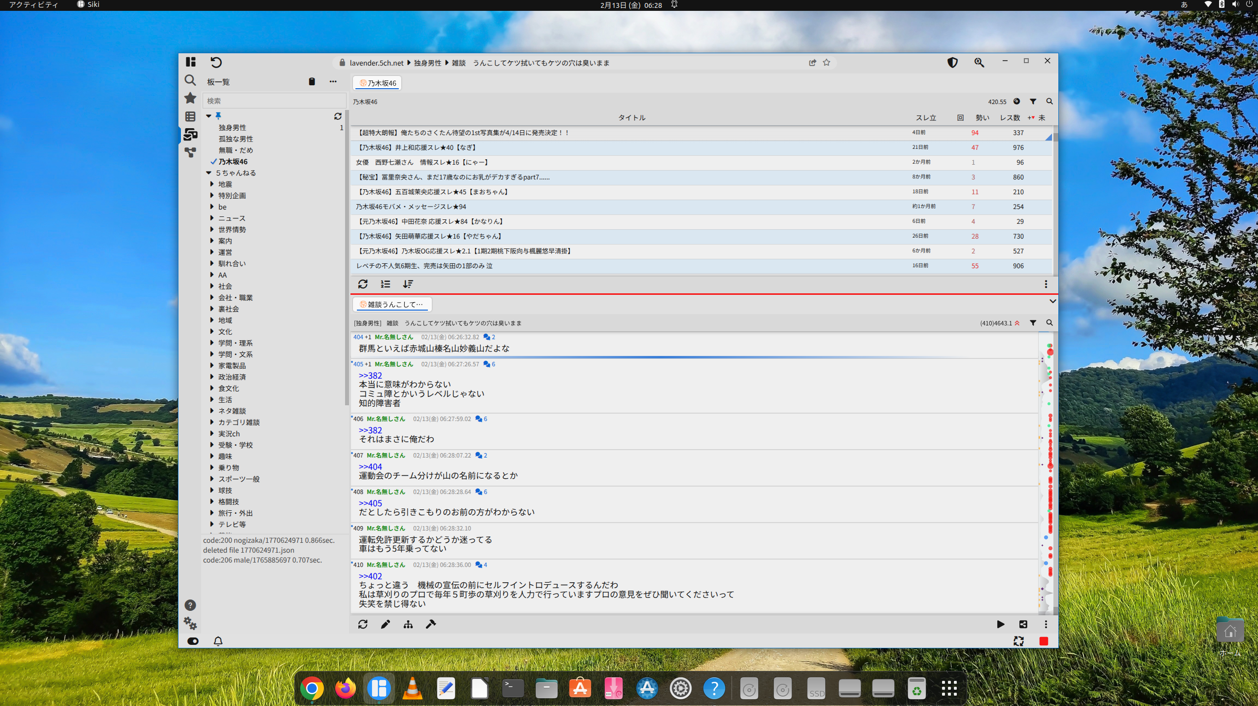Open the search icon in the left sidebar
Image resolution: width=1258 pixels, height=706 pixels.
[x=190, y=80]
